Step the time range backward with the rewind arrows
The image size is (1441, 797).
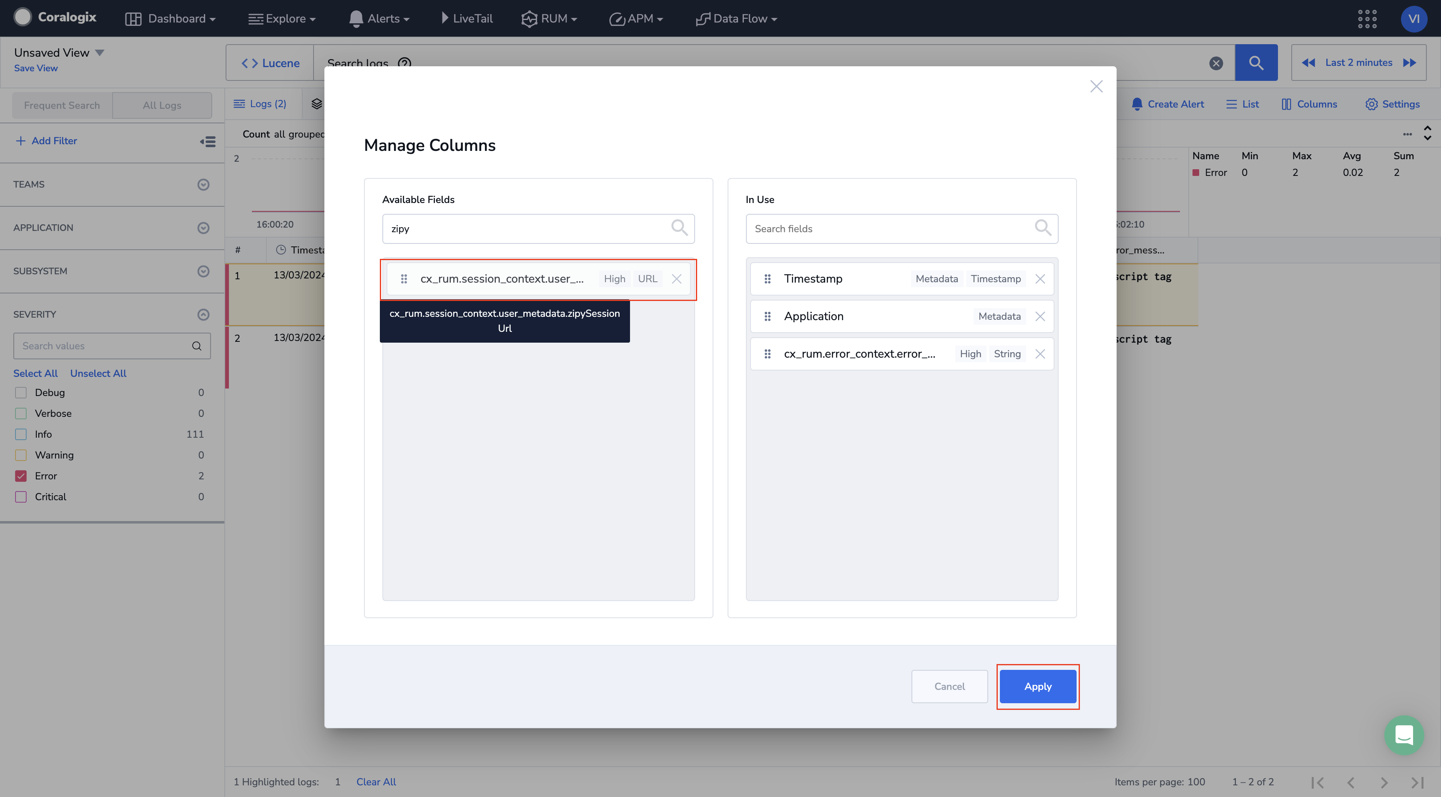(x=1308, y=63)
